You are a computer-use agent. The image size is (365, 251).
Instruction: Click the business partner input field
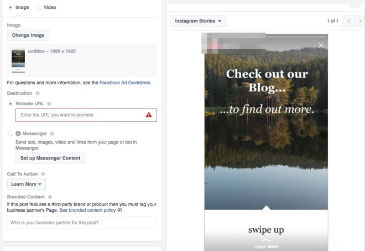pos(82,223)
